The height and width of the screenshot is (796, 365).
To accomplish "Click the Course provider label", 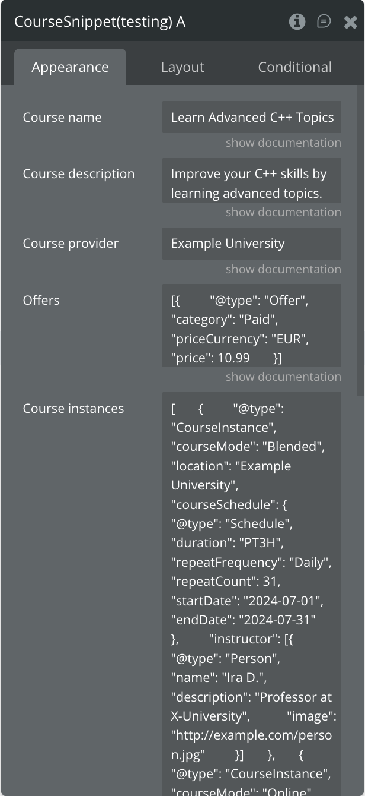I will [x=71, y=244].
